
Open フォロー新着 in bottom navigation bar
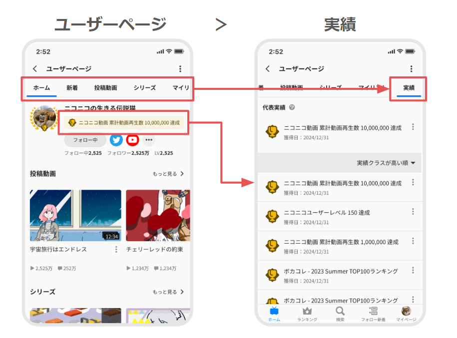pos(374,314)
